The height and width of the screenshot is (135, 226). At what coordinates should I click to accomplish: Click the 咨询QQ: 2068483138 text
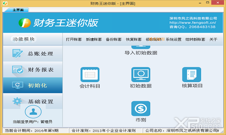pyautogui.click(x=192, y=27)
